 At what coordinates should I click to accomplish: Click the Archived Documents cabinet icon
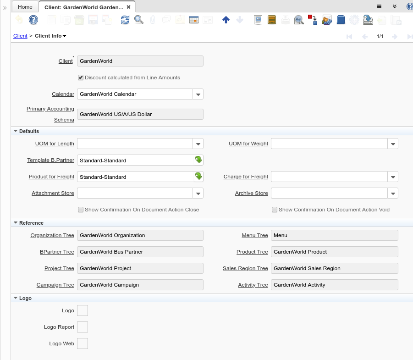point(272,20)
